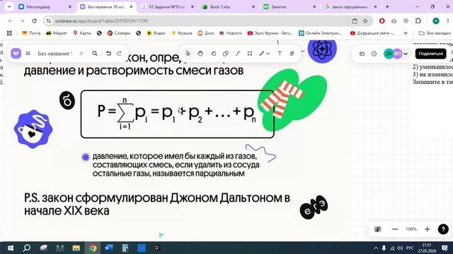Open the Apps grid shortcut
The width and height of the screenshot is (453, 254).
coord(9,33)
